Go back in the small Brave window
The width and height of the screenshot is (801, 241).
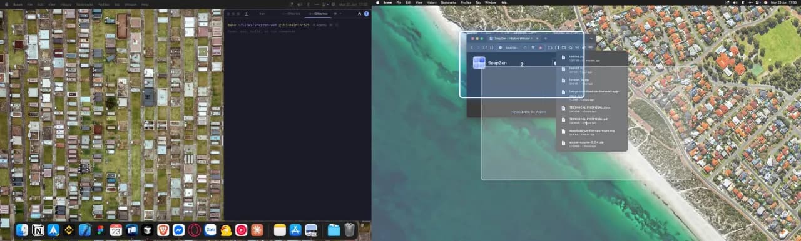(472, 47)
